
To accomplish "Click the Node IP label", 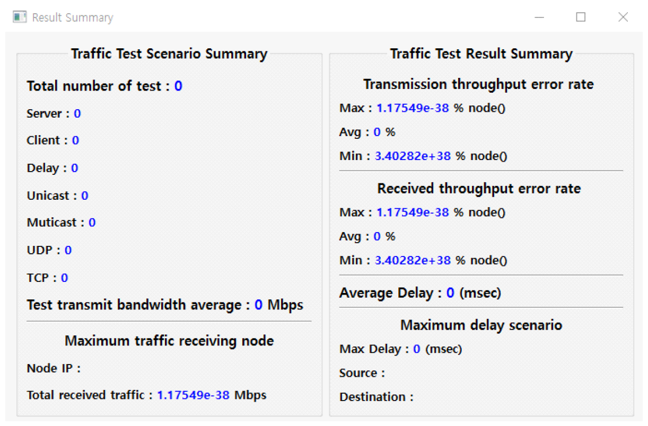I will tap(54, 368).
